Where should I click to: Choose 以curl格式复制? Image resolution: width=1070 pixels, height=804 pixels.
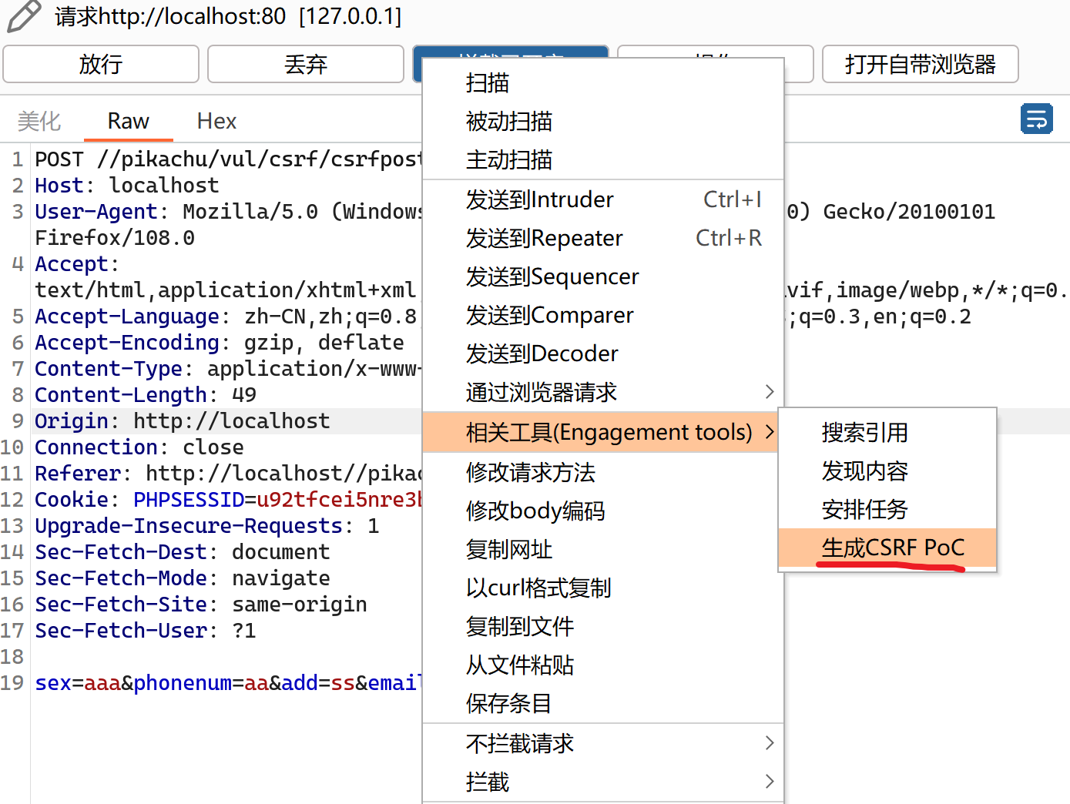(603, 588)
